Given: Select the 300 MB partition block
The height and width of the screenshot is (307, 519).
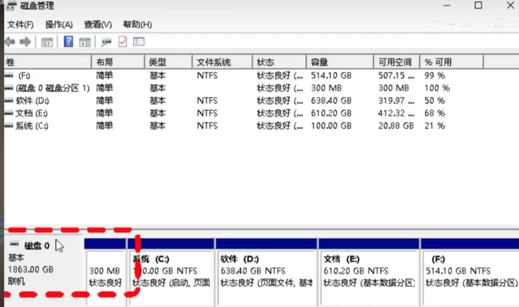Looking at the screenshot, I should (105, 276).
